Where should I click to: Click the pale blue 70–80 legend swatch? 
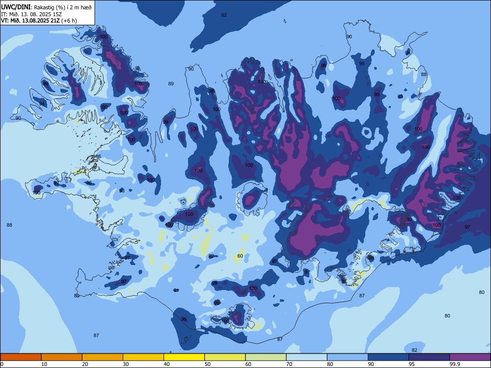pos(307,357)
